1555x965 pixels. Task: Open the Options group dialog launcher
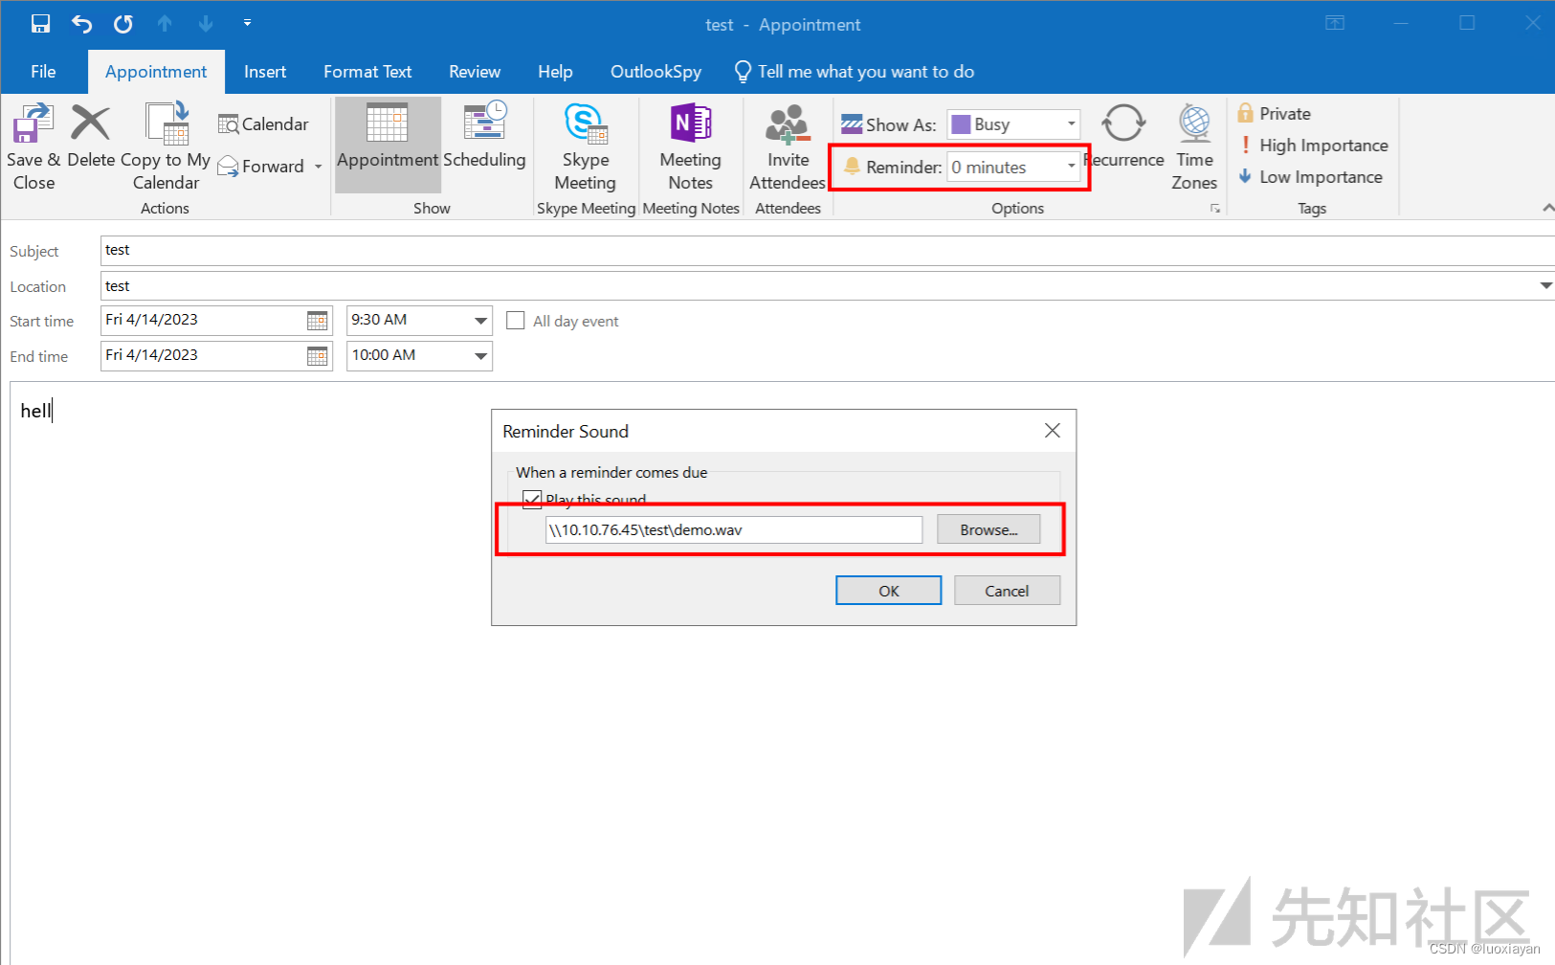pos(1215,208)
